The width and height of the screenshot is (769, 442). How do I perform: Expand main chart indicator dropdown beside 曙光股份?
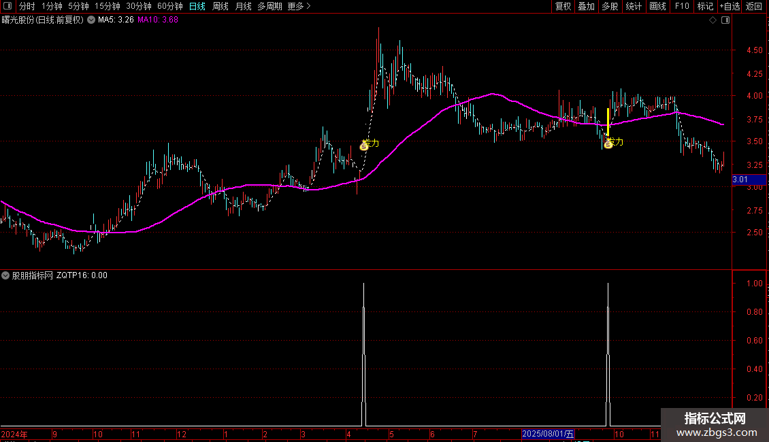tap(91, 20)
